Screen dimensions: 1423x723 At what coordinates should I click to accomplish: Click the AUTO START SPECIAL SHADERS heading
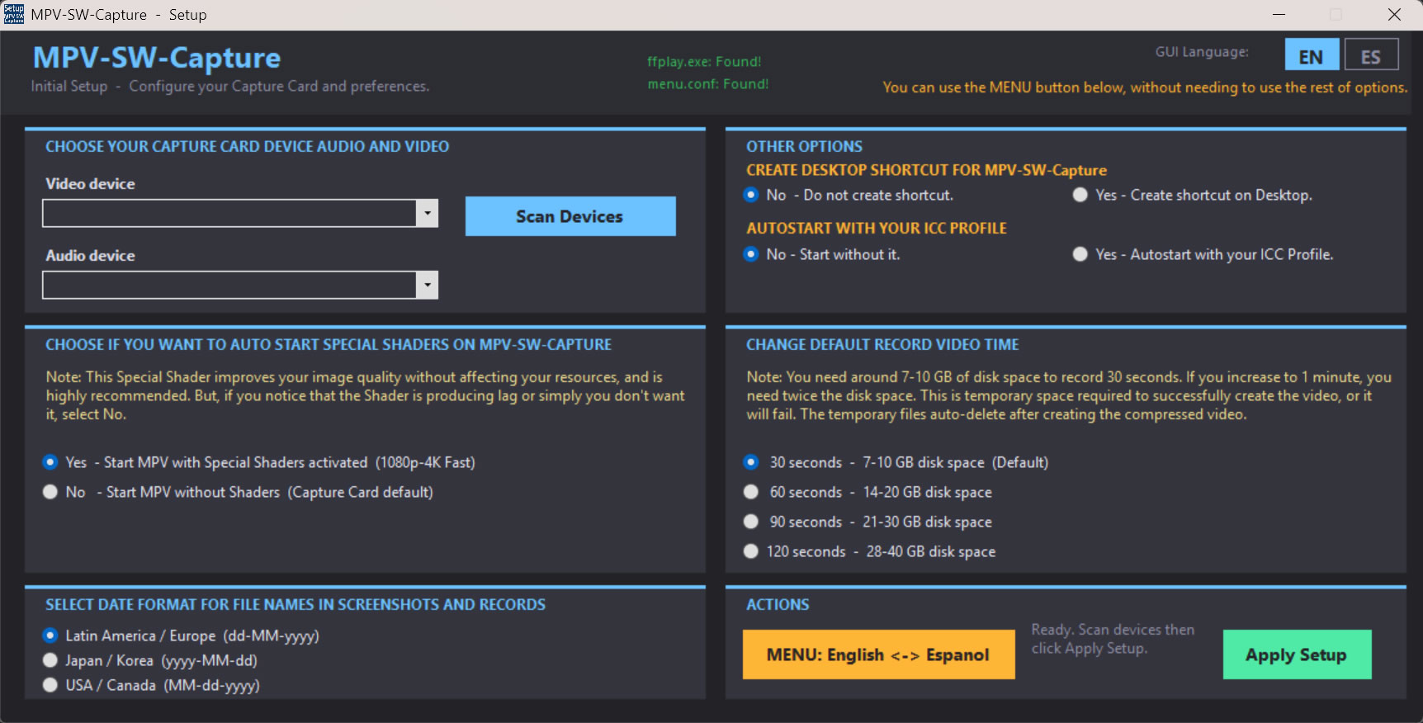tap(329, 345)
